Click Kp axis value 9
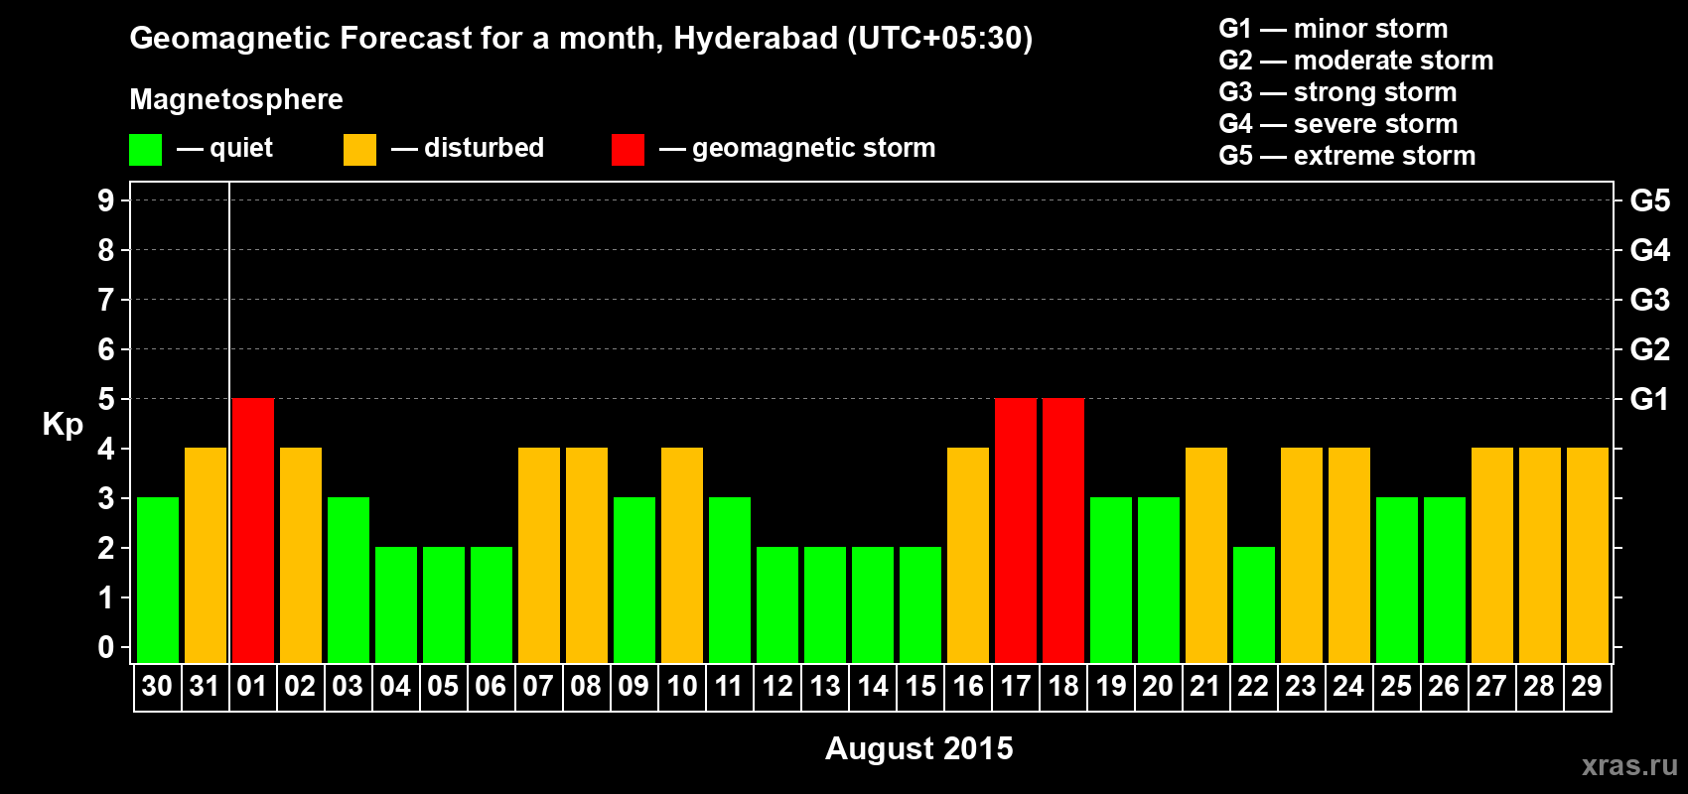Viewport: 1688px width, 794px height. pyautogui.click(x=106, y=200)
